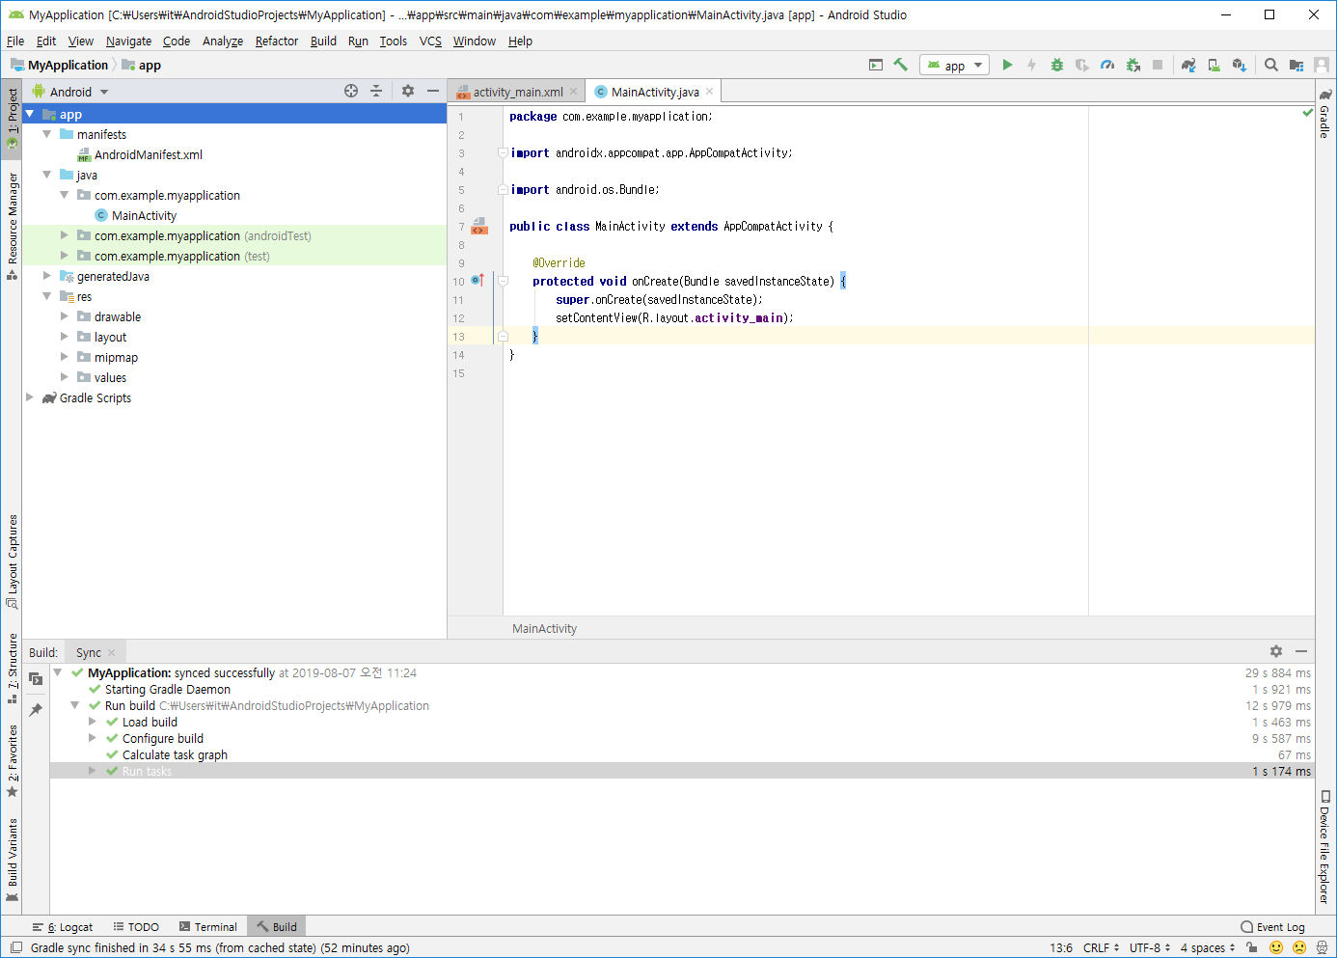Click the sad smiley feedback icon
This screenshot has width=1337, height=958.
pos(1299,947)
